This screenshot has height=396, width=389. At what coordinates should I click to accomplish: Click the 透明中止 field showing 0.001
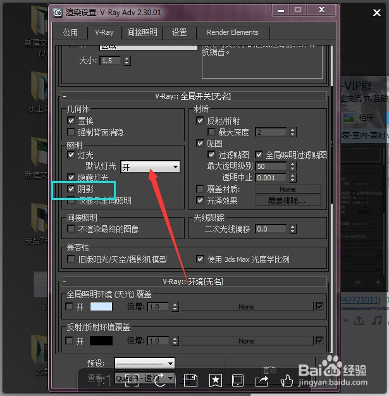[271, 178]
